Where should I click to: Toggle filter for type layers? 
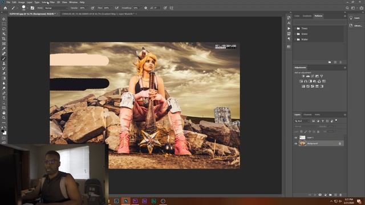323,121
